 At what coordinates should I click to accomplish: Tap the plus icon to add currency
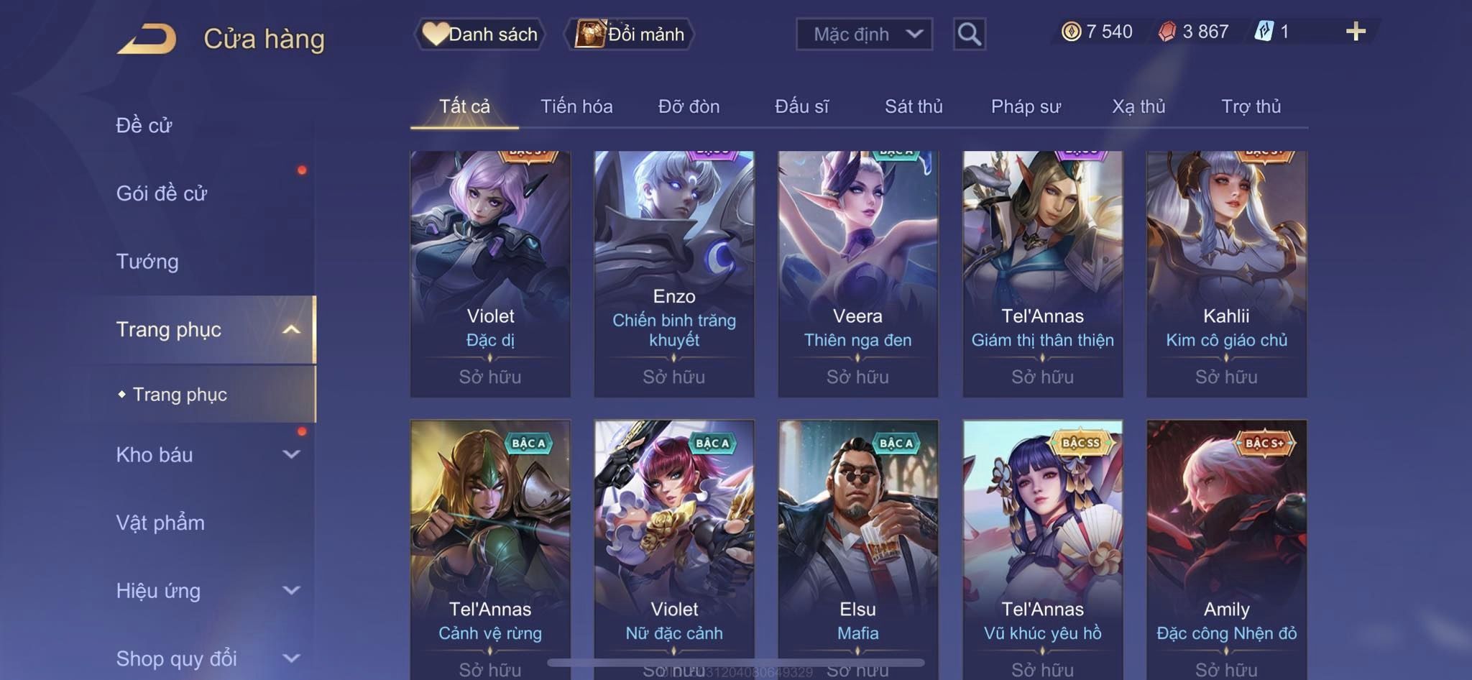1356,32
